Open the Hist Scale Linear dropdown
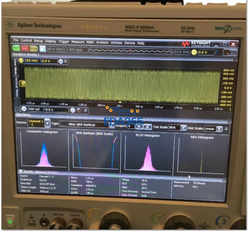248x231 pixels. click(219, 129)
